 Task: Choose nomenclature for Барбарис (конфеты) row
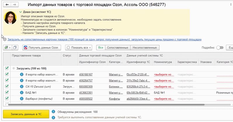click(164, 99)
